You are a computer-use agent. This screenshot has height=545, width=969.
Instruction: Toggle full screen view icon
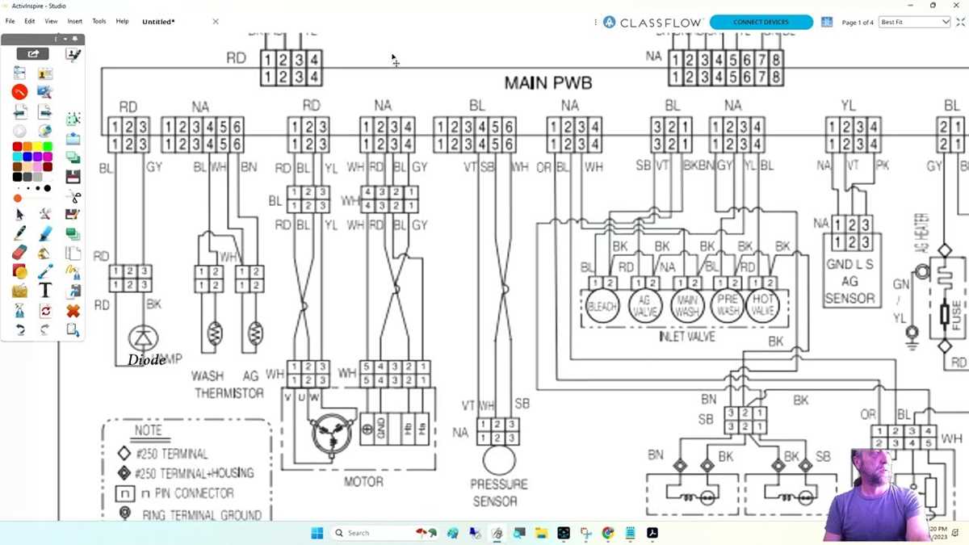(x=960, y=22)
